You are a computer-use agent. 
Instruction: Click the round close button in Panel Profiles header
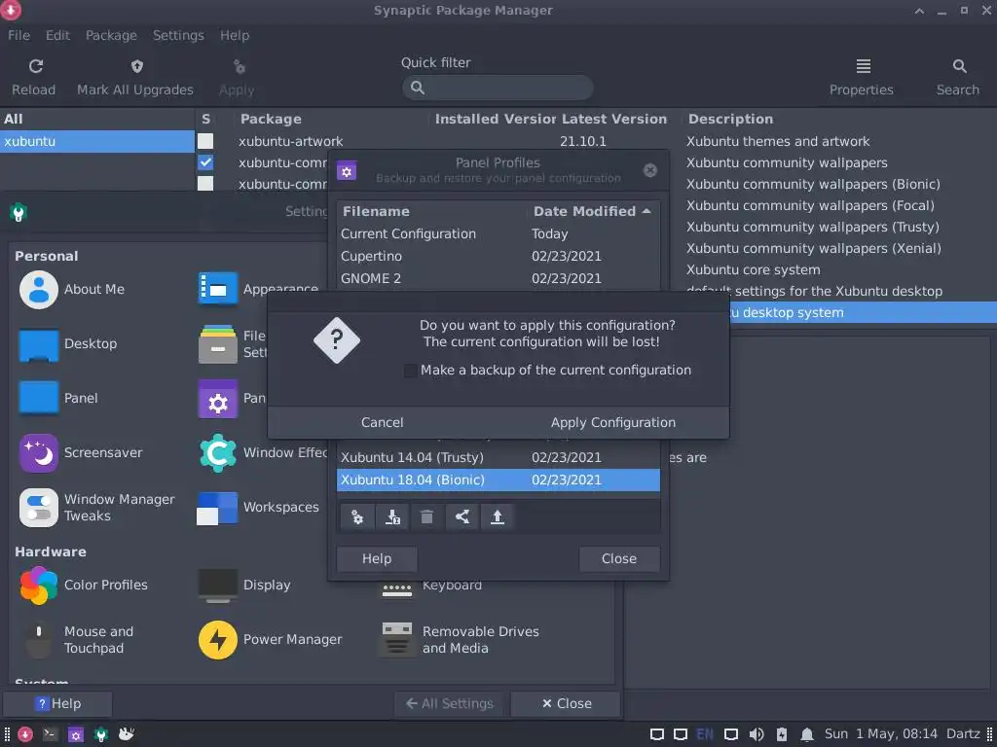649,170
